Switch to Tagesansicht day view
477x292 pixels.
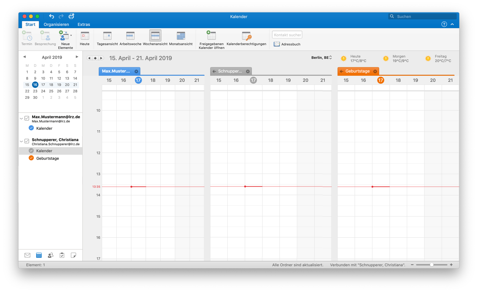point(107,38)
